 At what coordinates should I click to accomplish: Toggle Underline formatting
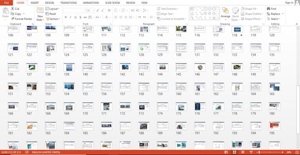click(76, 17)
